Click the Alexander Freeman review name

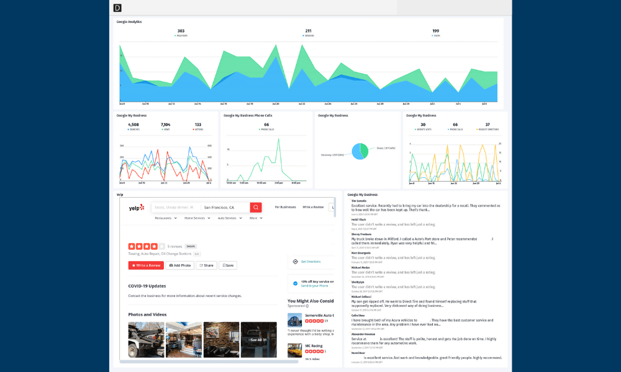(363, 334)
